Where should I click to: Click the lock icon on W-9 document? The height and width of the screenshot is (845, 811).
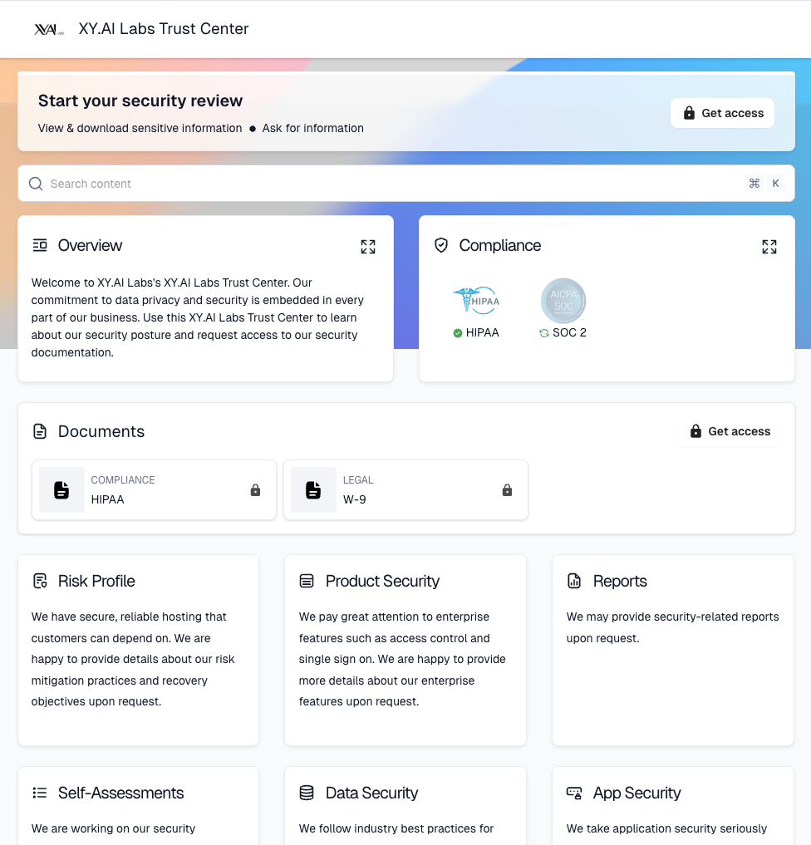[507, 490]
